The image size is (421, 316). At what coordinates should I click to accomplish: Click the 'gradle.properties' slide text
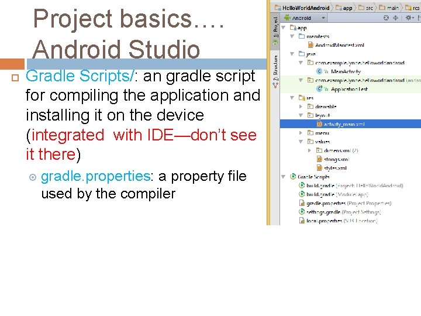tap(95, 177)
